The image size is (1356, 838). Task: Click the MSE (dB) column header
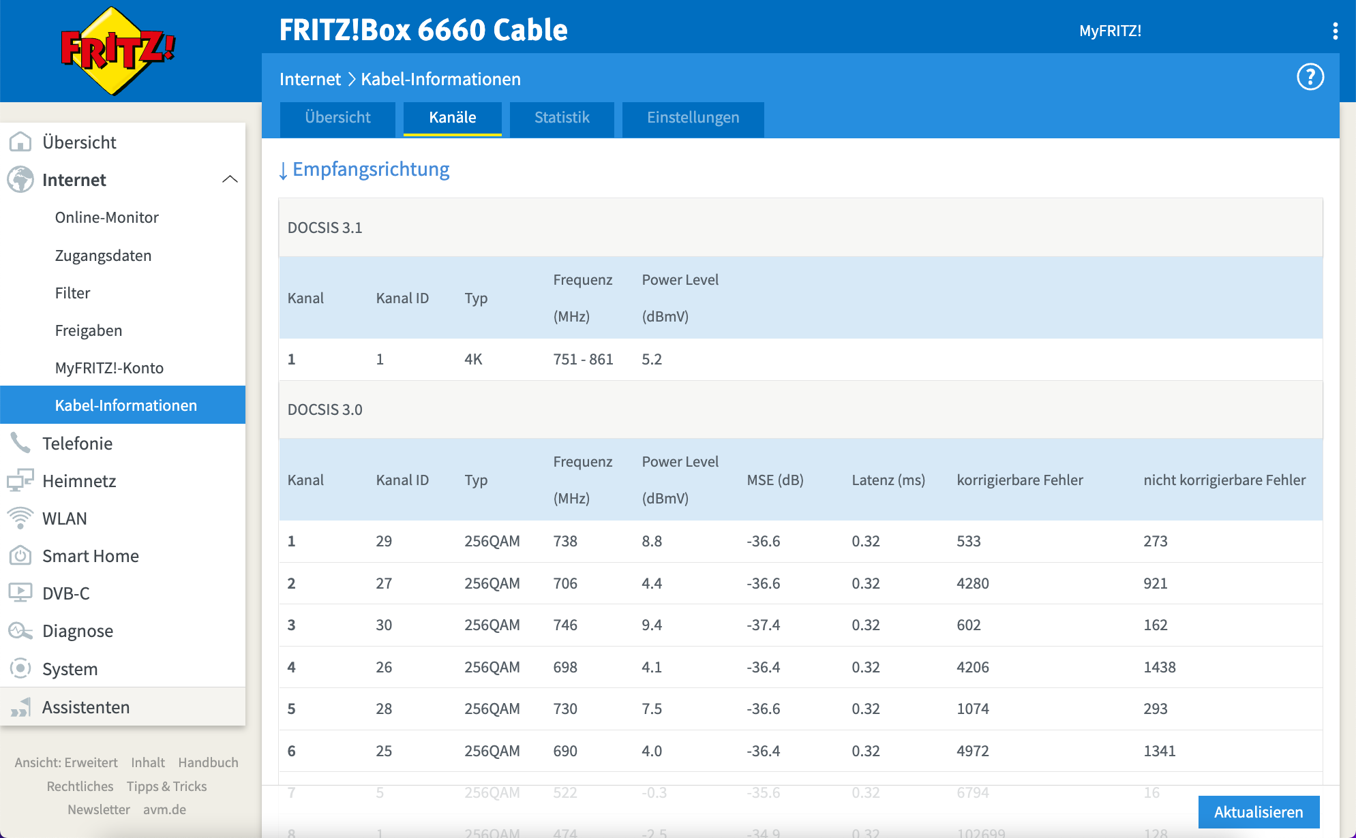click(x=775, y=480)
